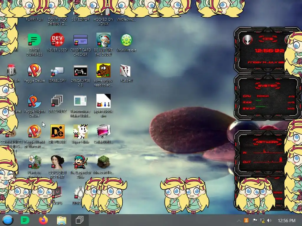This screenshot has height=226, width=302.
Task: Click the SWAP usage bar in widget
Action: pos(260,107)
